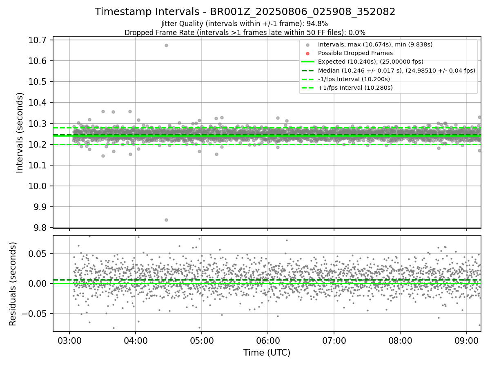
Task: Click the y-axis tick label '10.6'
Action: tap(38, 61)
